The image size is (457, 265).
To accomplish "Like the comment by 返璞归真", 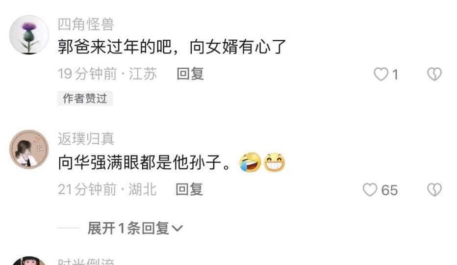I will click(370, 190).
